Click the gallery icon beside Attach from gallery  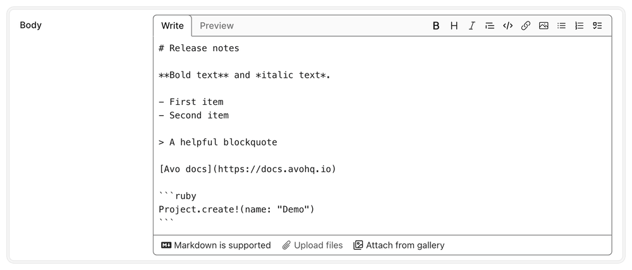click(x=358, y=245)
